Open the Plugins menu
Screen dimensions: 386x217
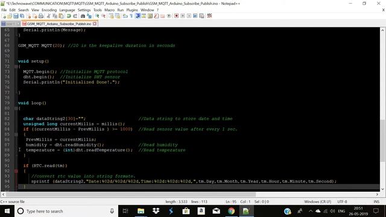click(x=132, y=10)
